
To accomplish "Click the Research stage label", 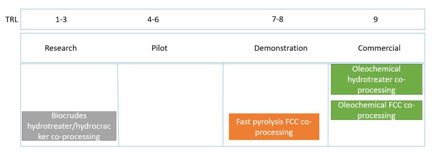I will [x=61, y=48].
